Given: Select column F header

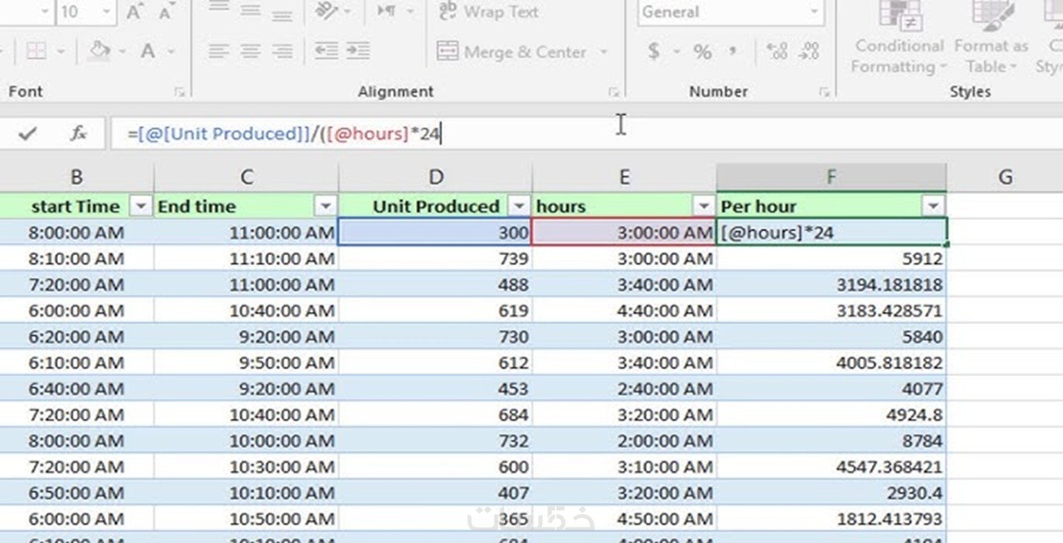Looking at the screenshot, I should [x=831, y=177].
